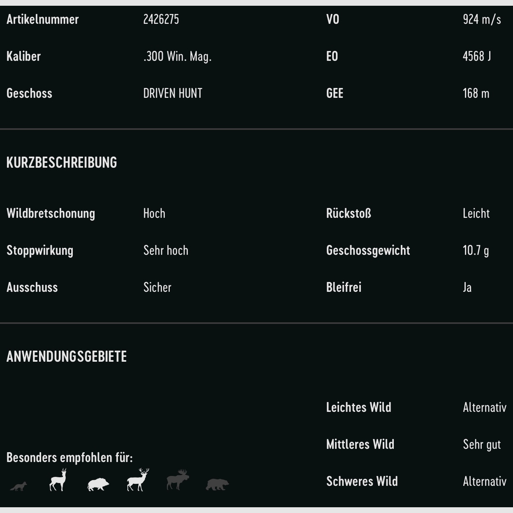This screenshot has height=513, width=513.
Task: Click the Bleifrei label
Action: pyautogui.click(x=344, y=287)
